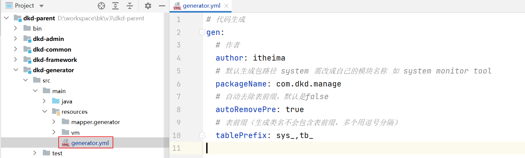Image resolution: width=525 pixels, height=158 pixels.
Task: Click the packageName key in the editor
Action: pos(241,84)
